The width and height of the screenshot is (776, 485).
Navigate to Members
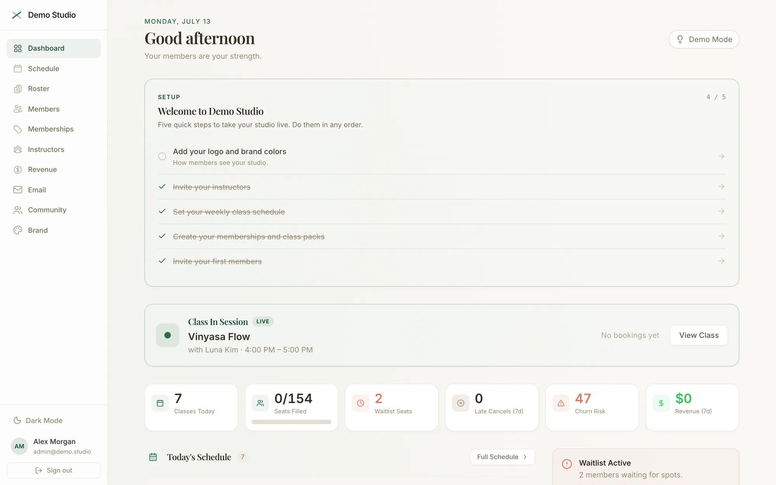click(x=54, y=109)
